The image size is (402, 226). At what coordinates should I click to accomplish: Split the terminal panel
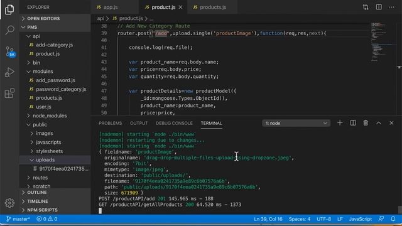point(353,123)
